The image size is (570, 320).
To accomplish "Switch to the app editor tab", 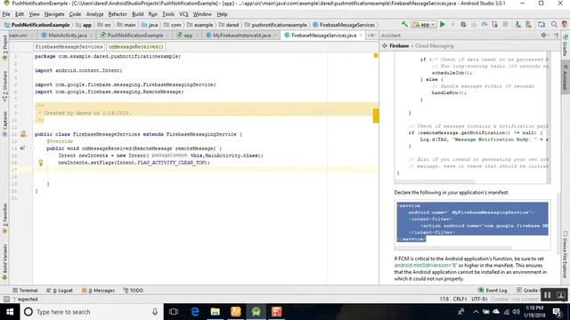I will (187, 36).
